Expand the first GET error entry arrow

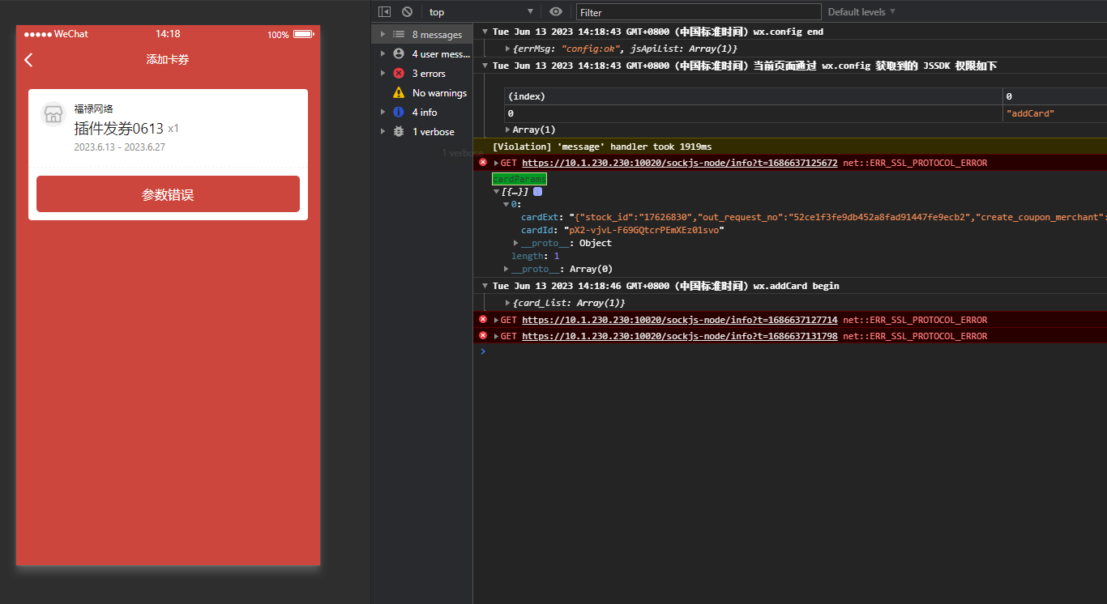click(497, 164)
